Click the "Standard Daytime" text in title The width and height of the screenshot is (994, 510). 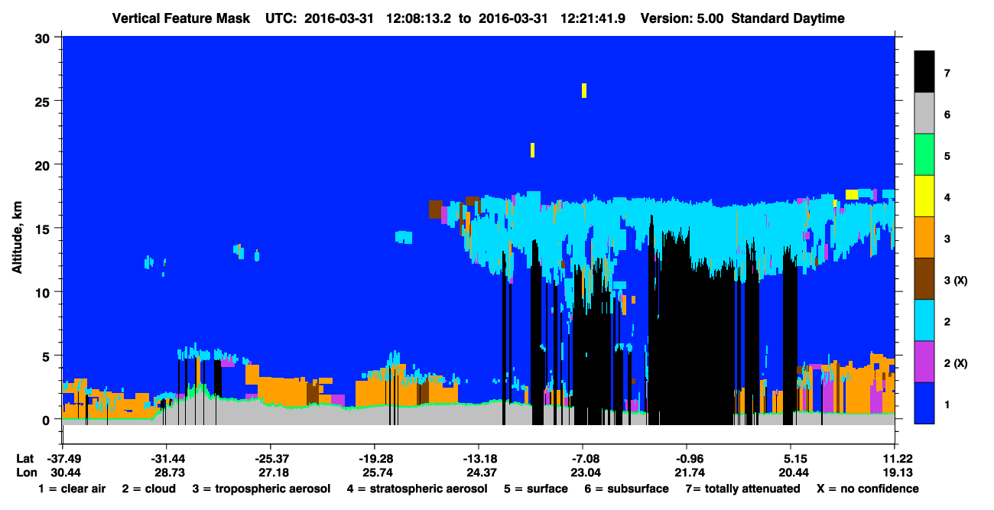(788, 18)
